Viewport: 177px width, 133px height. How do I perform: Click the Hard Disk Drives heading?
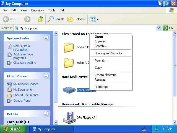[74, 77]
